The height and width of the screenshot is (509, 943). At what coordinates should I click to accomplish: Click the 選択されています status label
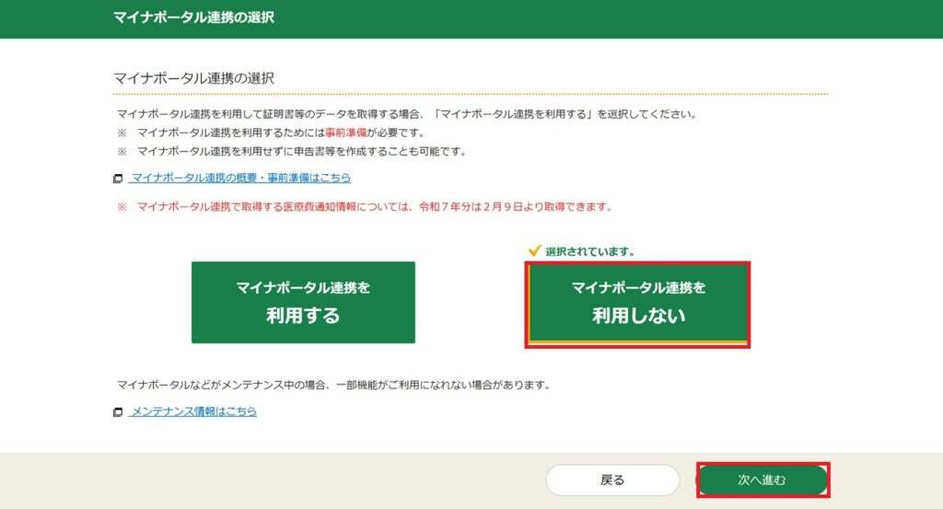tap(590, 251)
